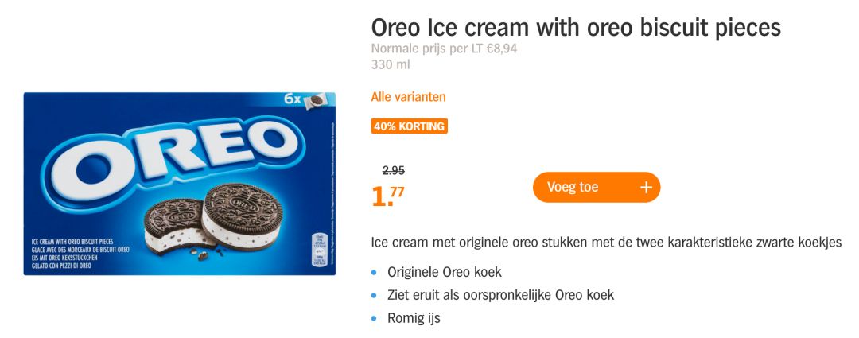Click the 6x pack badge on the box
Image resolution: width=859 pixels, height=338 pixels.
(303, 101)
